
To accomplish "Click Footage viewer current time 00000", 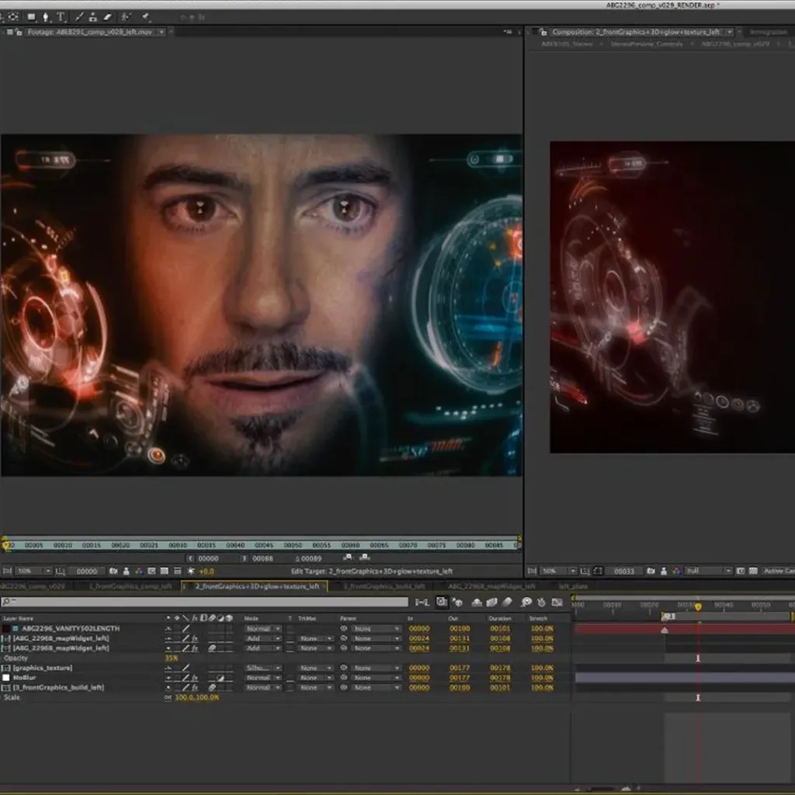I will (x=87, y=571).
